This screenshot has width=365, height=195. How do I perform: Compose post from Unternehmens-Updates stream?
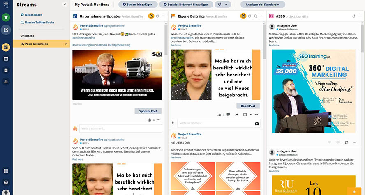(151, 16)
